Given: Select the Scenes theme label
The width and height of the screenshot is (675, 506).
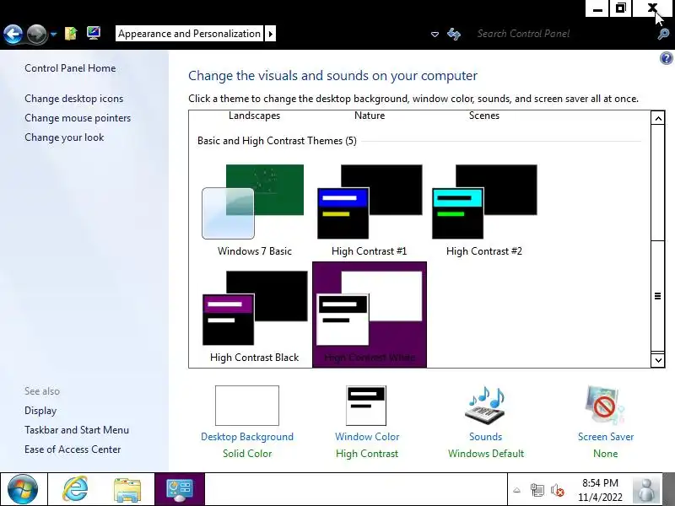Looking at the screenshot, I should [483, 116].
